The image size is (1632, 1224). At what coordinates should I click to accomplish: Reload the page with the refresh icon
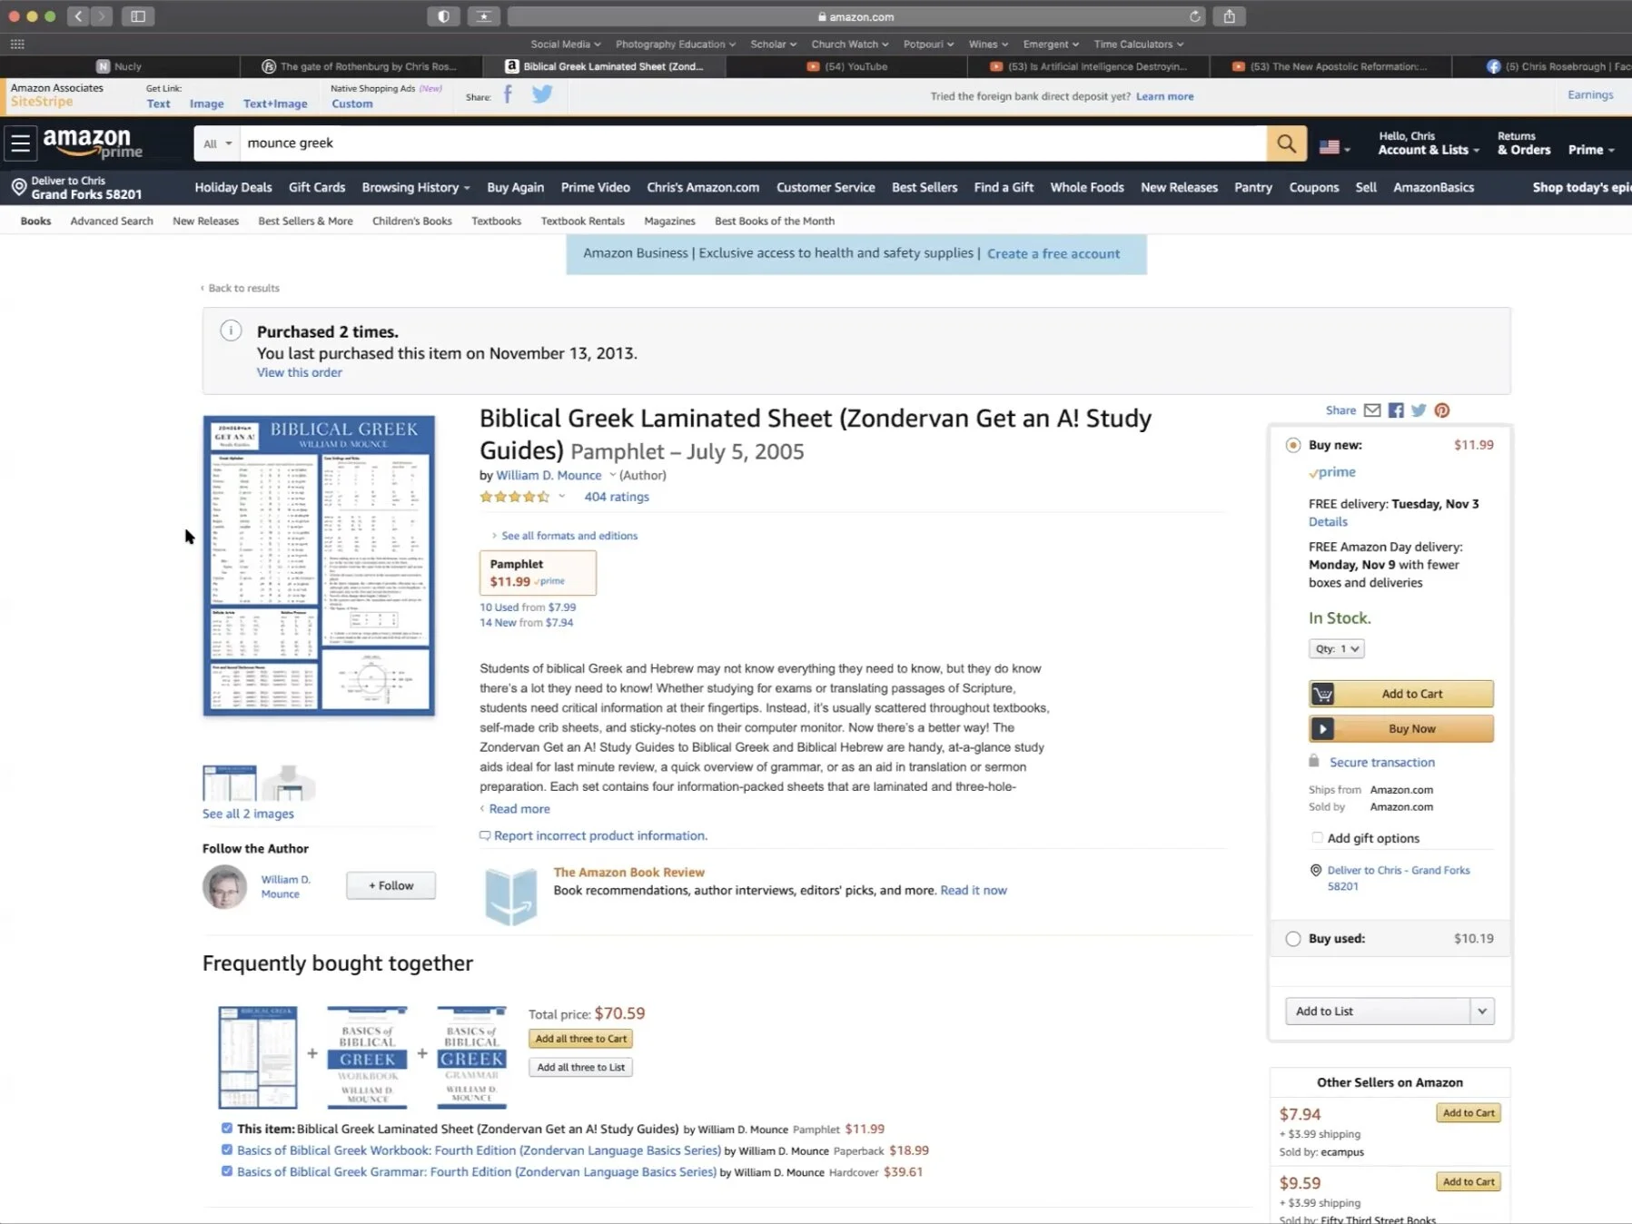click(x=1195, y=16)
